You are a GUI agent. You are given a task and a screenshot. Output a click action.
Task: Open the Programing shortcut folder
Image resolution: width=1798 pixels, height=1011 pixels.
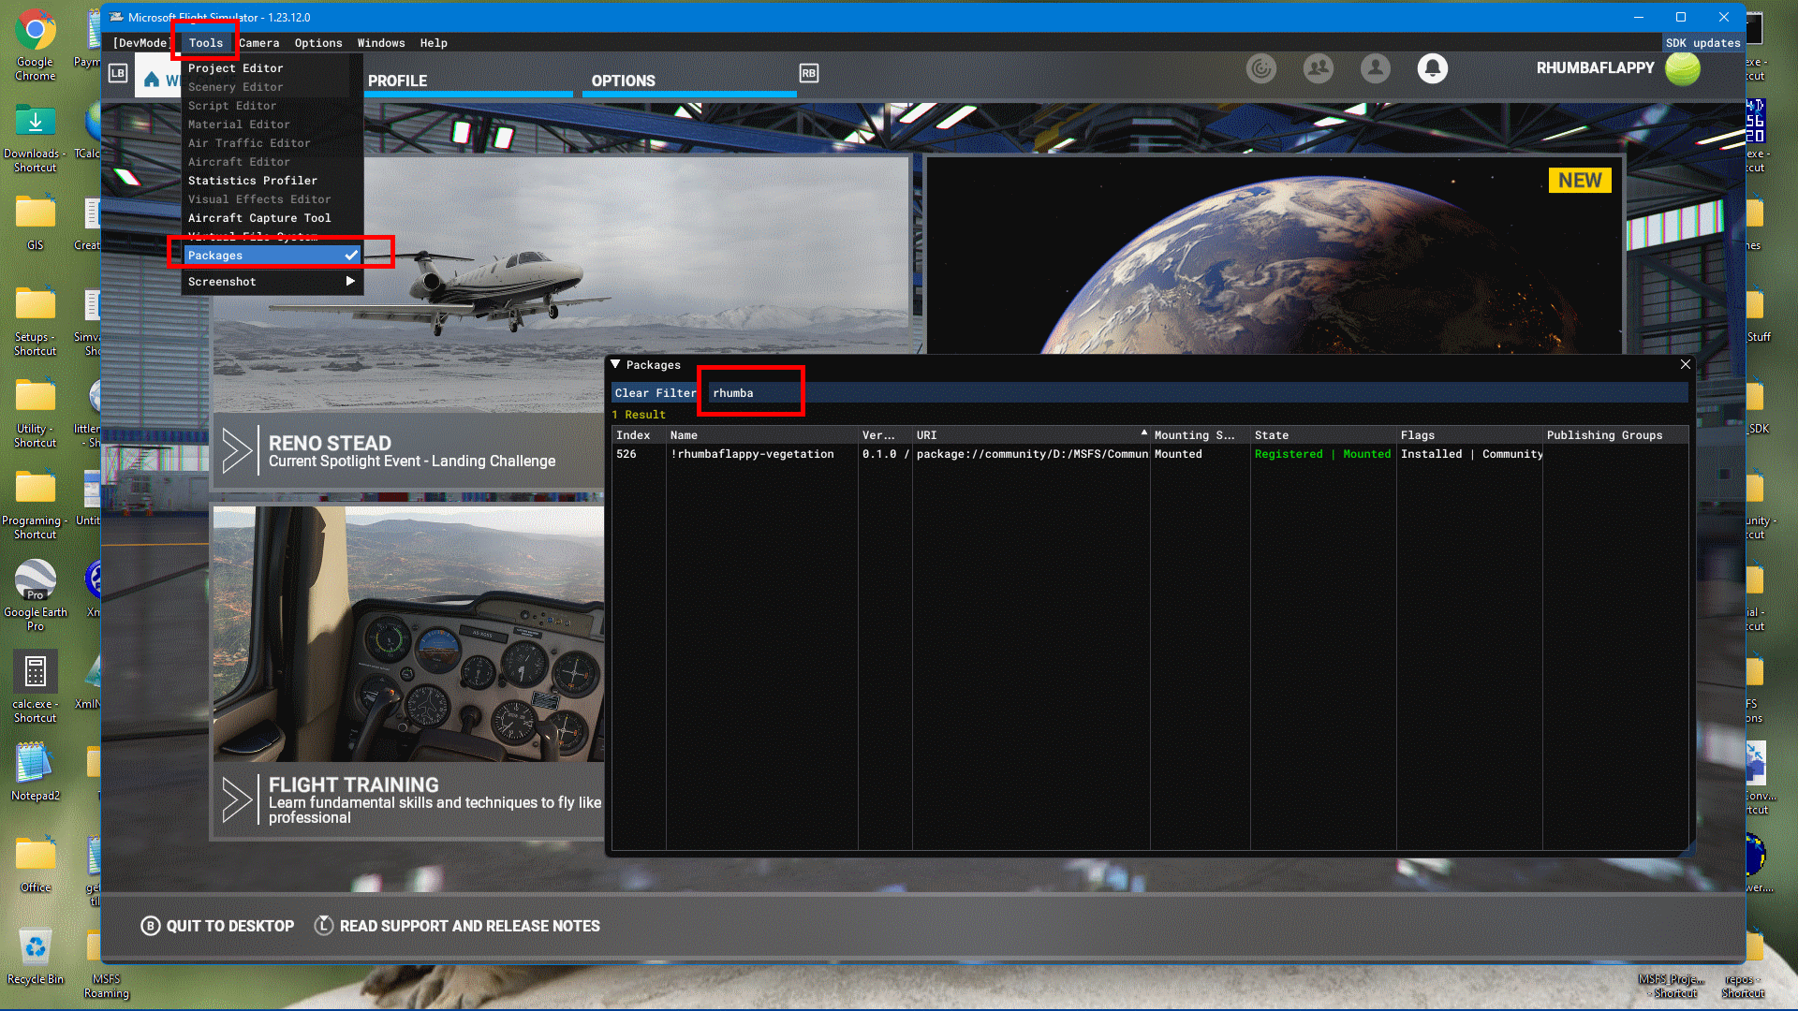click(35, 504)
